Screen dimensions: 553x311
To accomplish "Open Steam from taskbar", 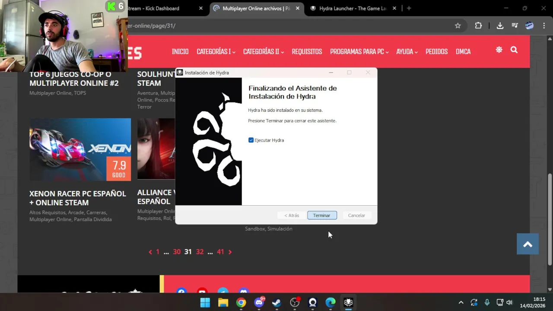I will tap(276, 302).
